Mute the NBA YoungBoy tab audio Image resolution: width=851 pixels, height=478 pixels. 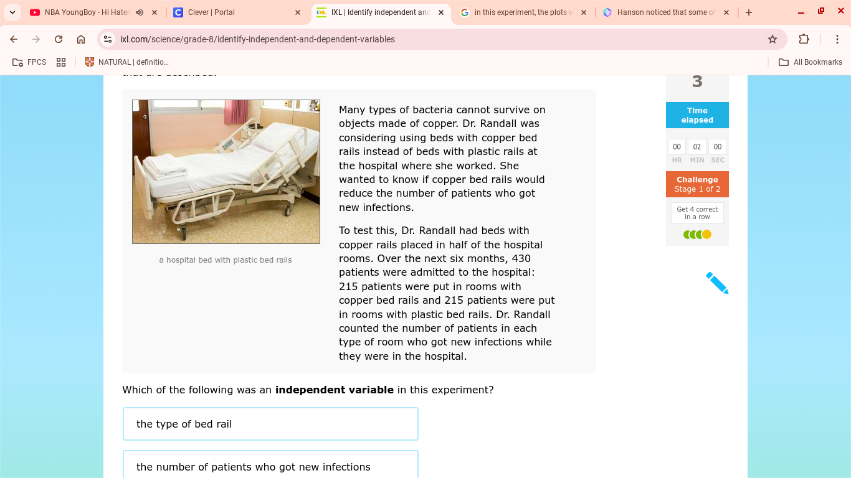(140, 12)
